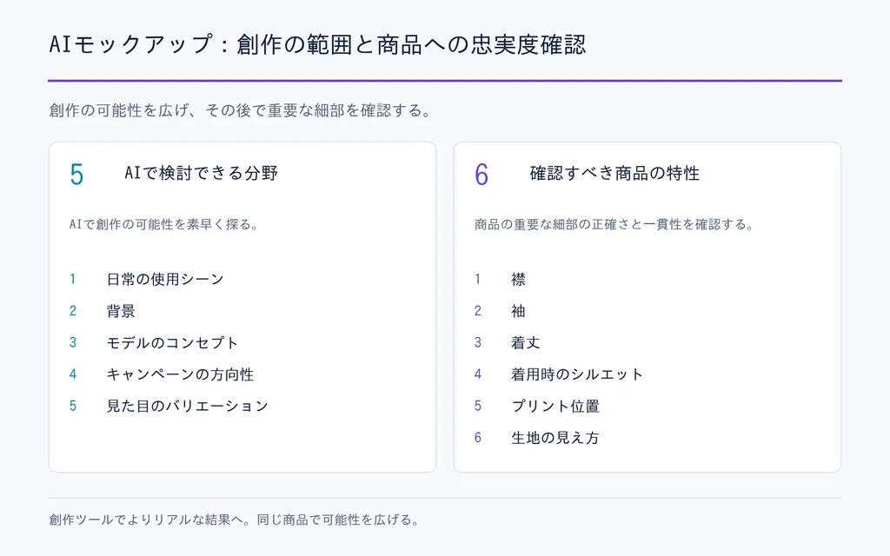Click list item 見た目のバリエーション
Image resolution: width=890 pixels, height=556 pixels.
[188, 407]
